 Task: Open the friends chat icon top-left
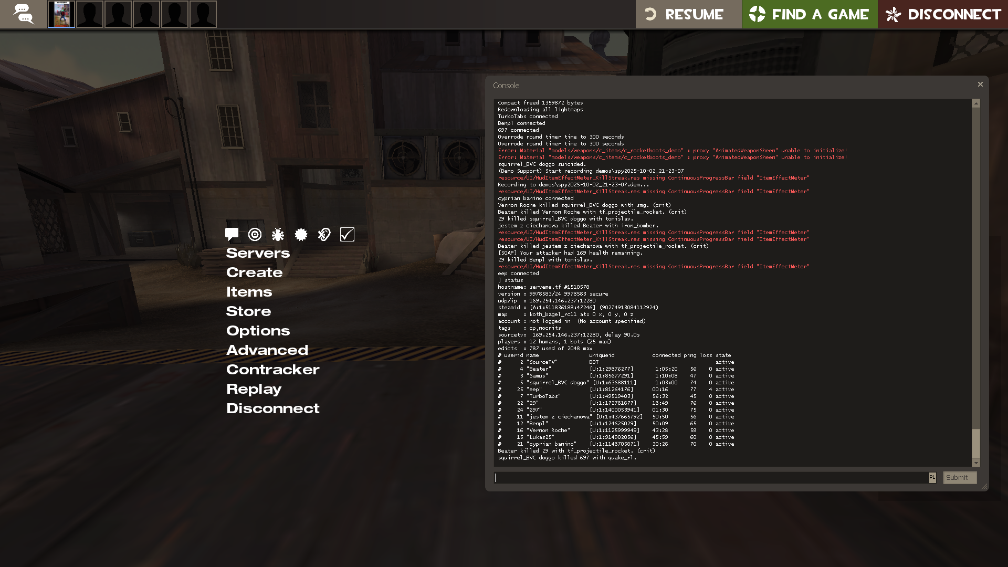pos(23,14)
